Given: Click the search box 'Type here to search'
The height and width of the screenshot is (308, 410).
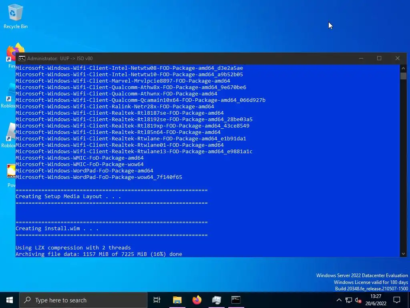Looking at the screenshot, I should click(83, 300).
